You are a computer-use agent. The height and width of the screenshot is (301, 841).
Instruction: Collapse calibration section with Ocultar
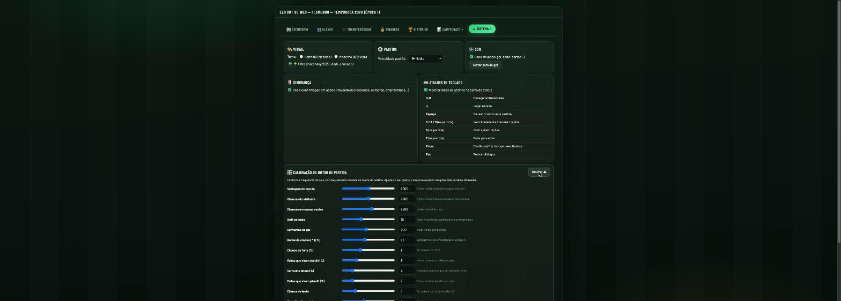tap(539, 172)
